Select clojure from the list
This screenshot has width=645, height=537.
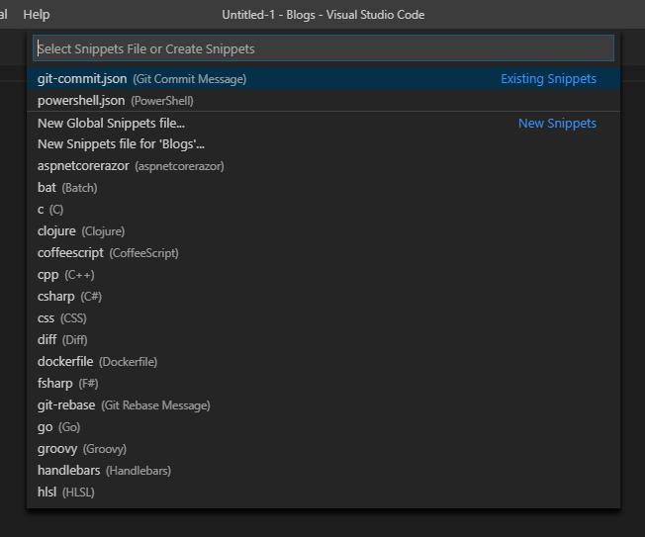(x=323, y=231)
